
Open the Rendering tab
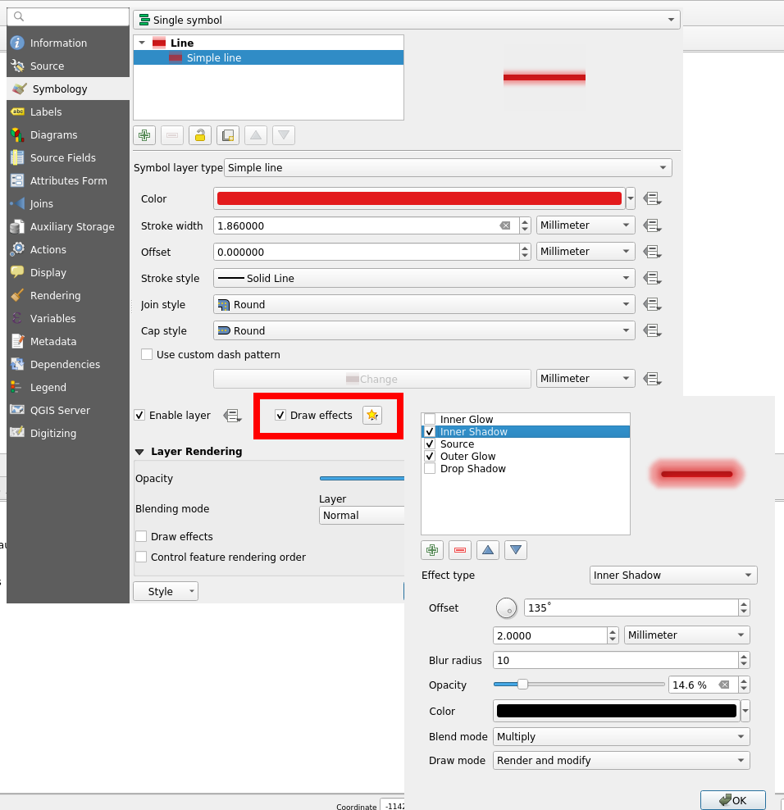click(x=68, y=295)
